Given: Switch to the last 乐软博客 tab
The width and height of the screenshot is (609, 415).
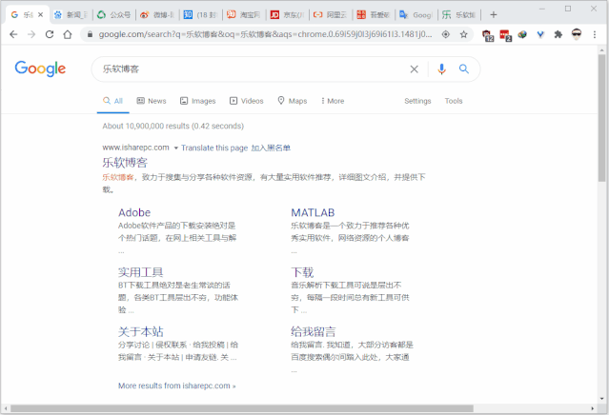Looking at the screenshot, I should coord(460,14).
